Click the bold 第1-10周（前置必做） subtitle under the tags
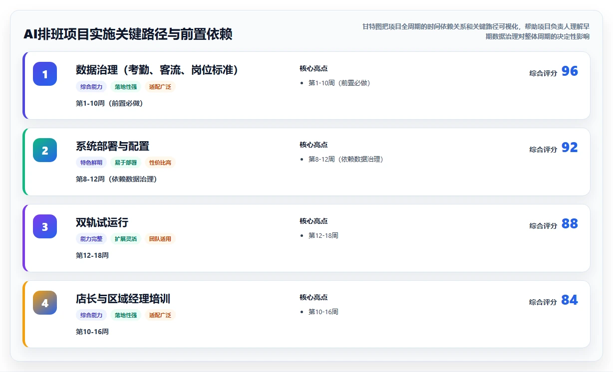Viewport: 613px width, 372px height. pyautogui.click(x=109, y=103)
